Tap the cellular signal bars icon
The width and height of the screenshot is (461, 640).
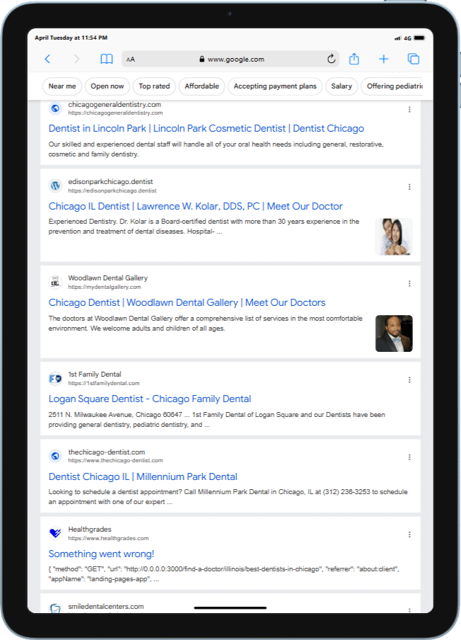coord(398,38)
